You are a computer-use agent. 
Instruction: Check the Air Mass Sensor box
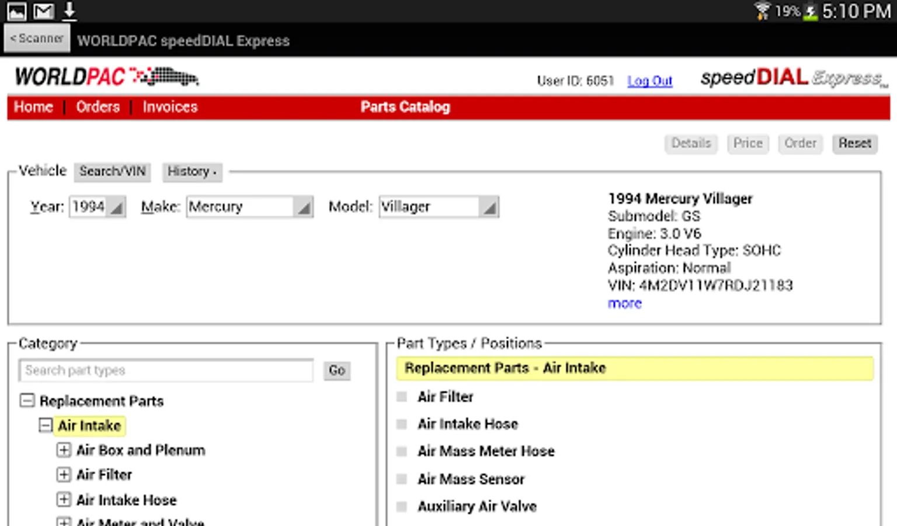coord(402,479)
